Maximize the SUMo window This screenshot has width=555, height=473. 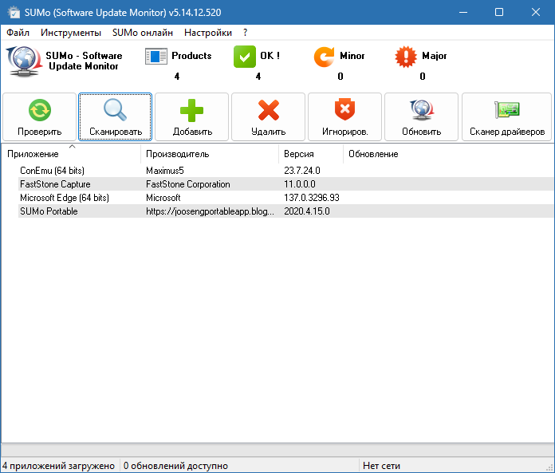[x=499, y=13]
